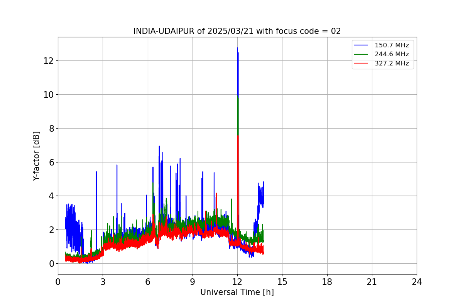The width and height of the screenshot is (463, 308).
Task: Click the y-axis tick label 12
Action: tap(49, 61)
